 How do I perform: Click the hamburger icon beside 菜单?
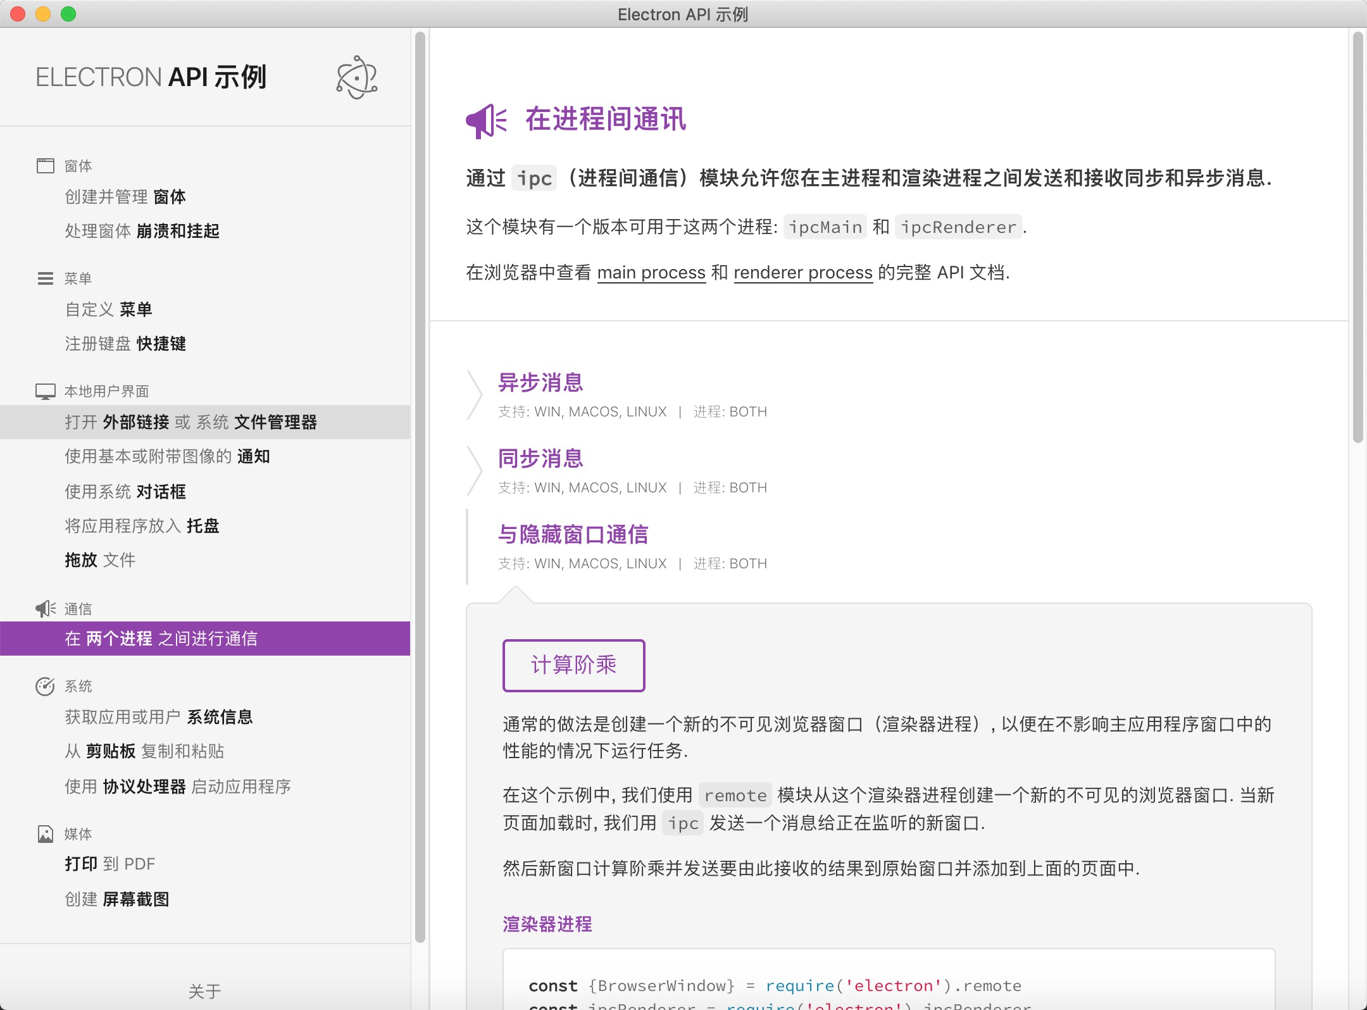tap(46, 278)
